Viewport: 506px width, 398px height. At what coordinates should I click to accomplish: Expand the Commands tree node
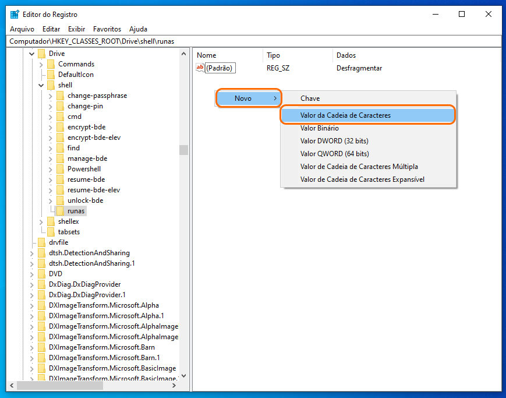41,64
